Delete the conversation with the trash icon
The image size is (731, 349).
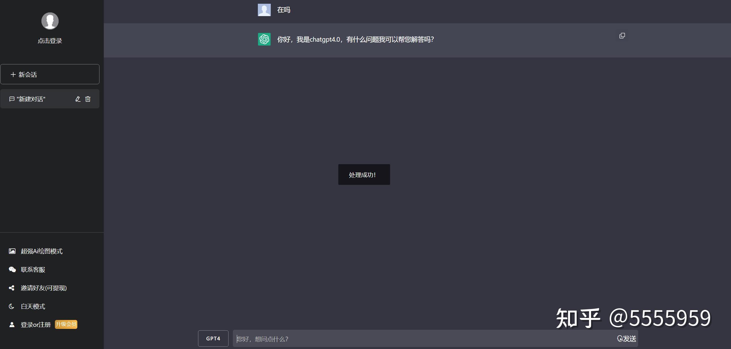tap(88, 99)
